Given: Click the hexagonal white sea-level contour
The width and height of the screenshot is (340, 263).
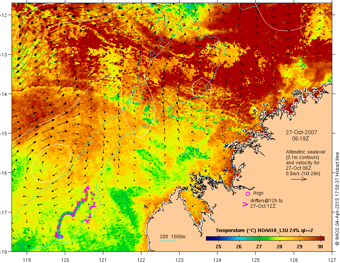Looking at the screenshot, I should (202, 89).
